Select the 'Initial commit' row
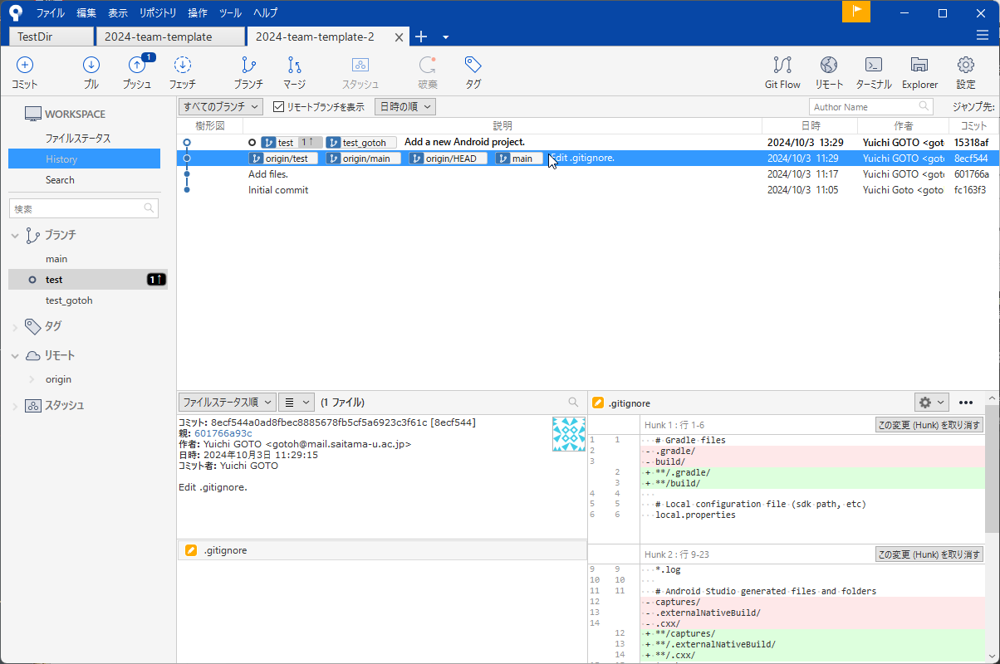The height and width of the screenshot is (664, 1000). coord(588,190)
